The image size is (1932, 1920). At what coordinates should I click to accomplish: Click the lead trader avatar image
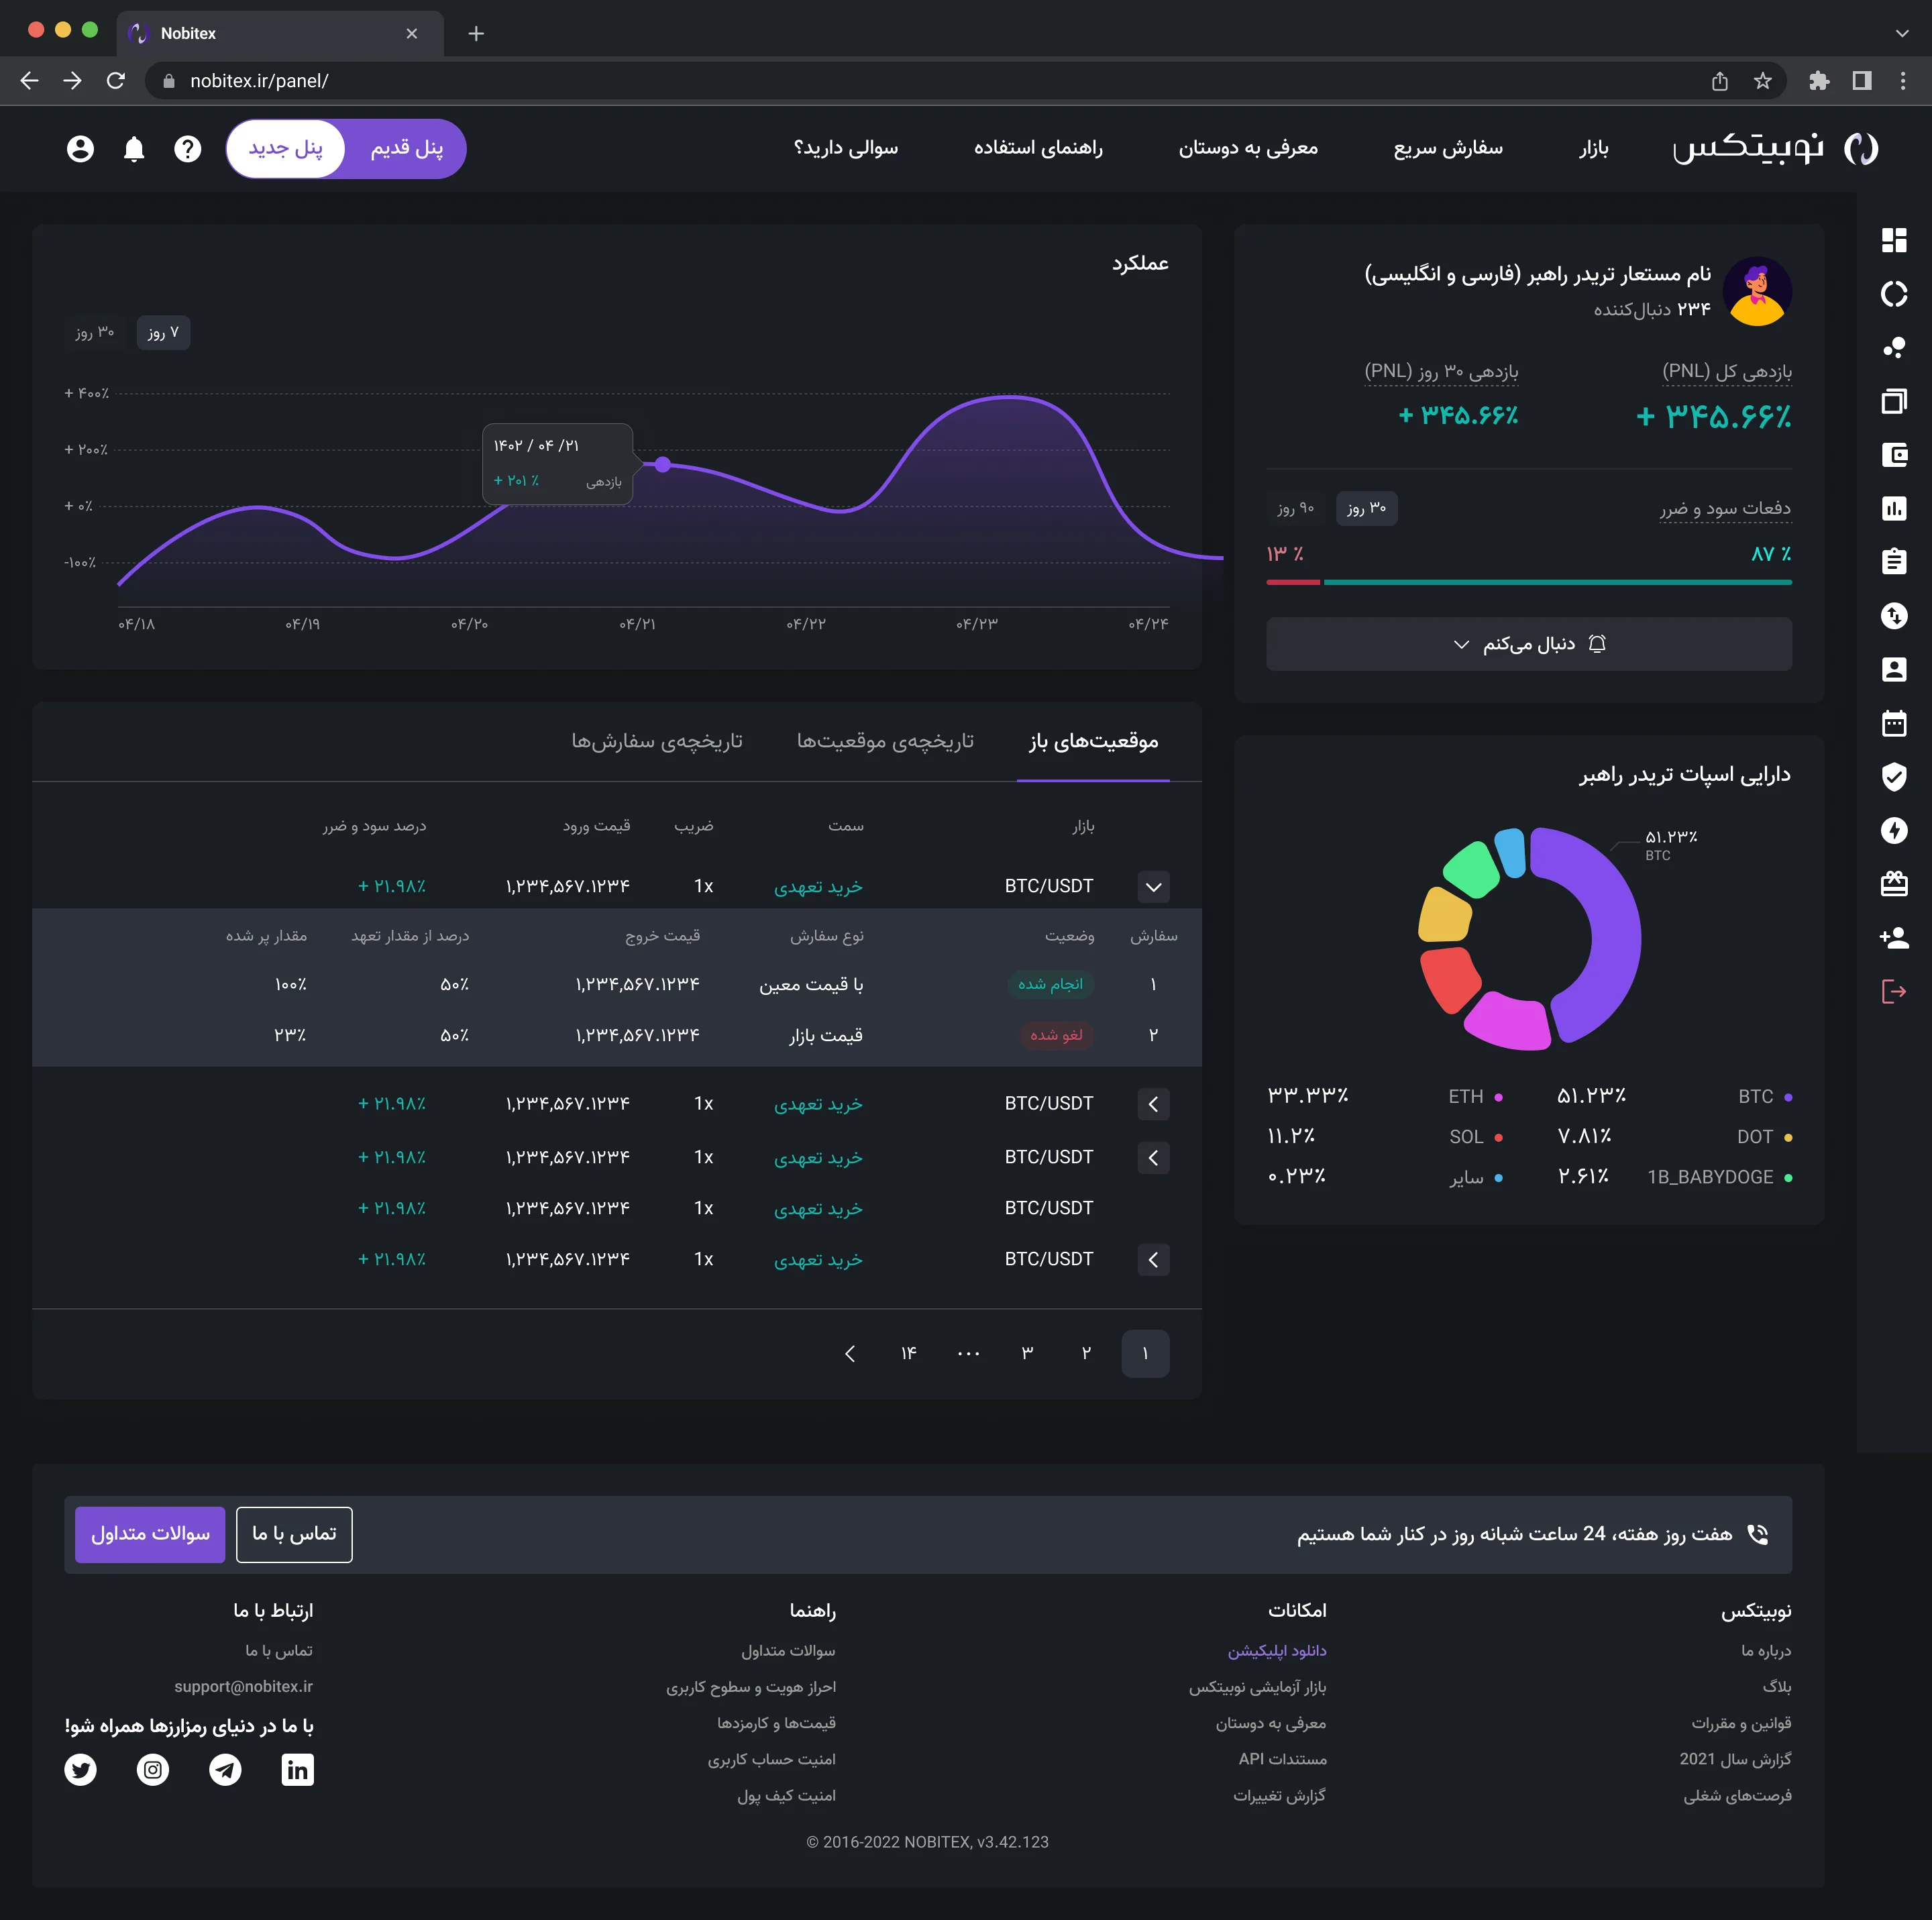(x=1758, y=292)
